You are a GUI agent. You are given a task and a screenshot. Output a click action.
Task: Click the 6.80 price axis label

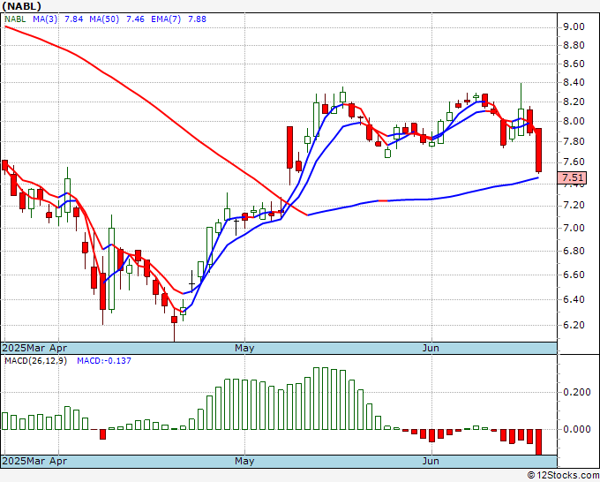coord(574,251)
